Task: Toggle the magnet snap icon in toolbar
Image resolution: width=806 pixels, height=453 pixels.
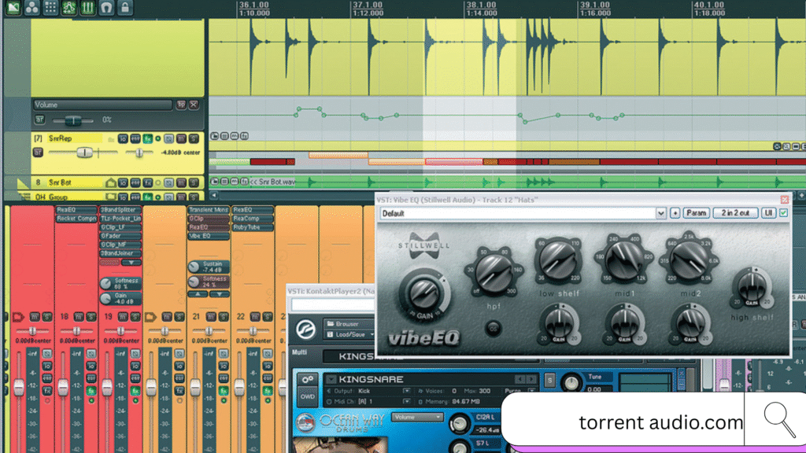Action: (x=107, y=7)
